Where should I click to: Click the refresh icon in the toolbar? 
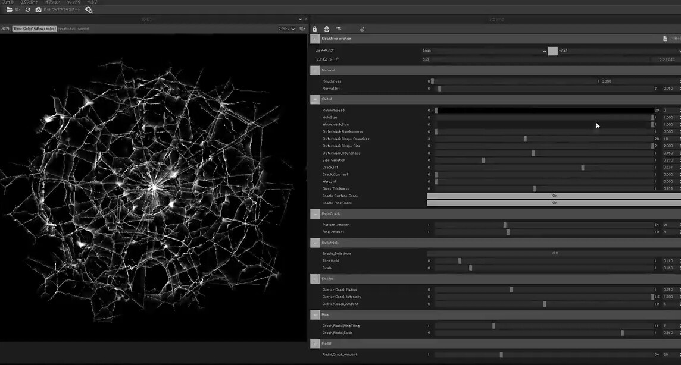pos(27,10)
